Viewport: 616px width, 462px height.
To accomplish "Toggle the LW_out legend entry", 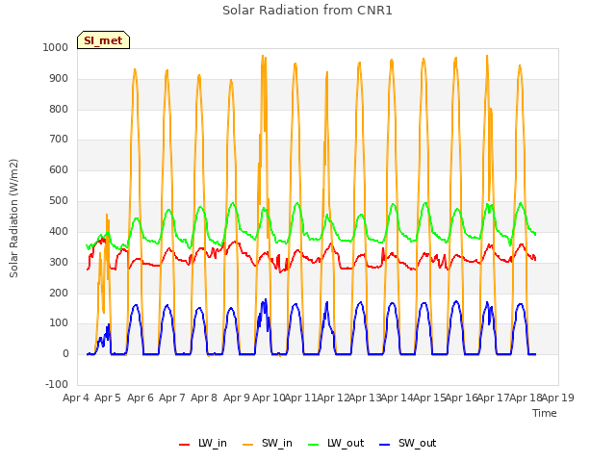I will pyautogui.click(x=336, y=443).
